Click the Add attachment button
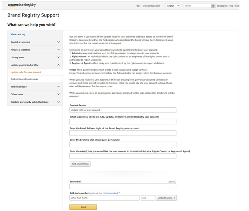The width and height of the screenshot is (249, 211). (80, 164)
